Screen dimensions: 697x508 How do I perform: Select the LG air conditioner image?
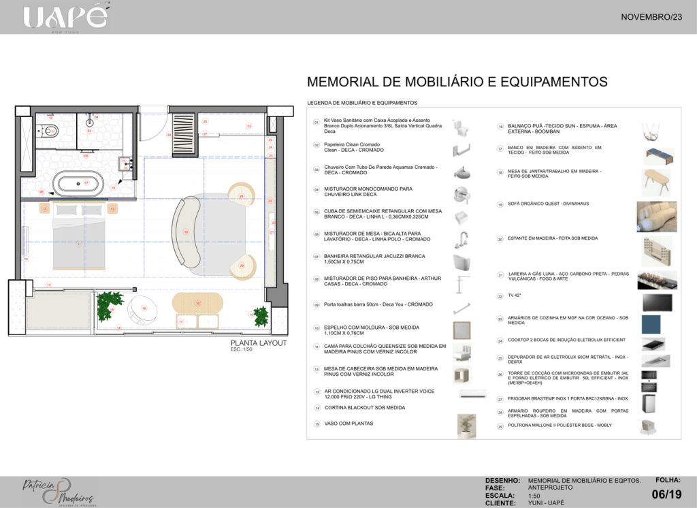point(472,394)
